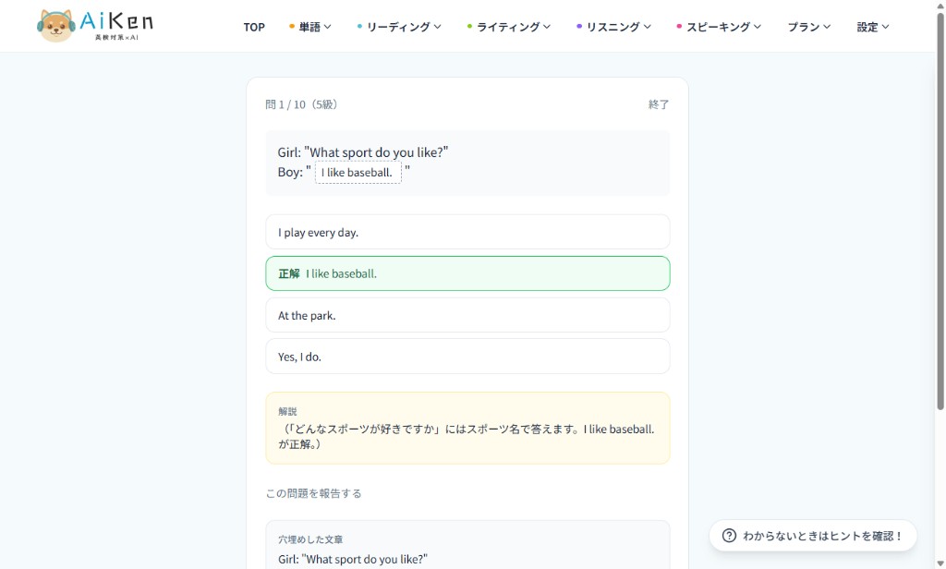Expand the プラン dropdown chevron
The image size is (946, 569).
[827, 27]
